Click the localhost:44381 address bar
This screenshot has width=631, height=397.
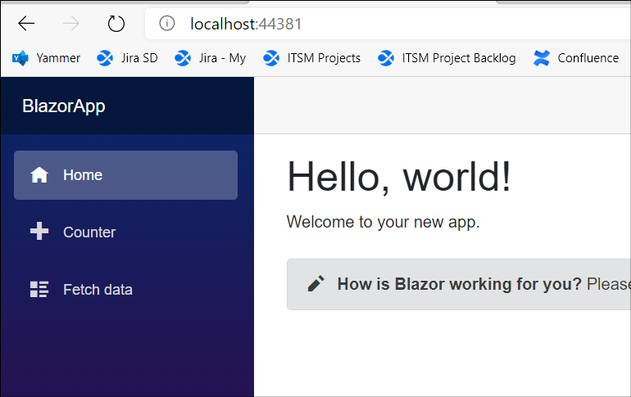pyautogui.click(x=388, y=24)
